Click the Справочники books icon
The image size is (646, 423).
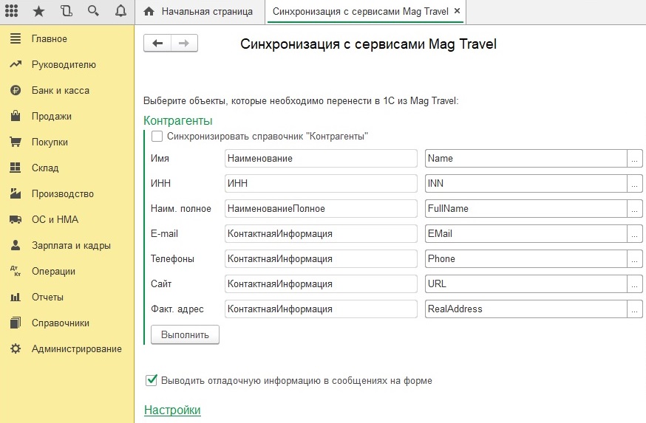tap(16, 323)
